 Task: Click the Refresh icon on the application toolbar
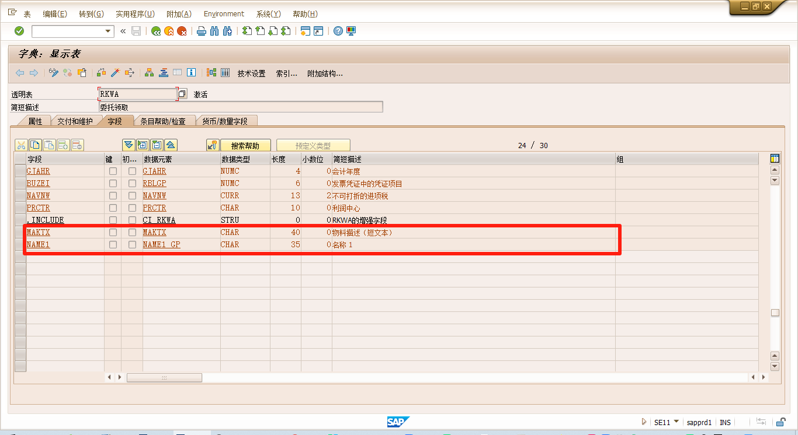[67, 72]
